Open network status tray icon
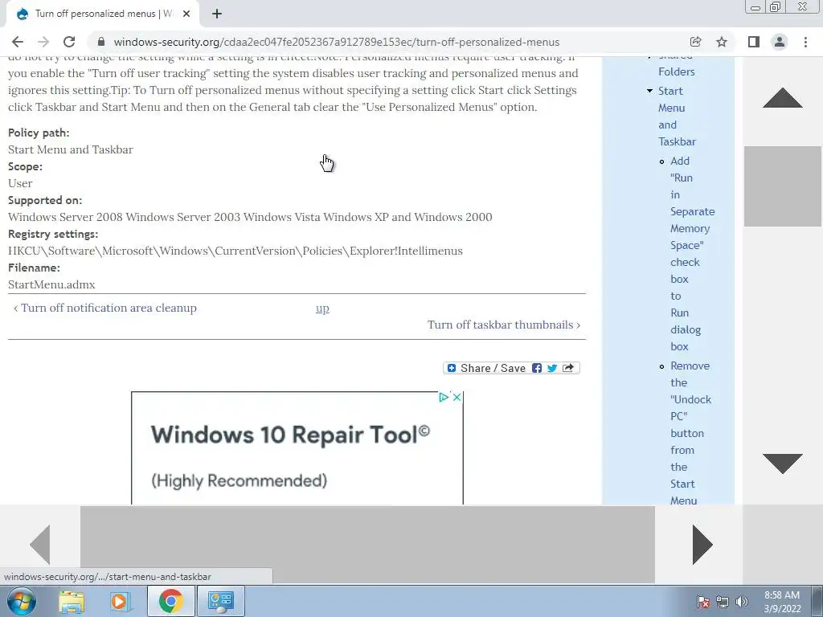The height and width of the screenshot is (617, 823). tap(723, 602)
